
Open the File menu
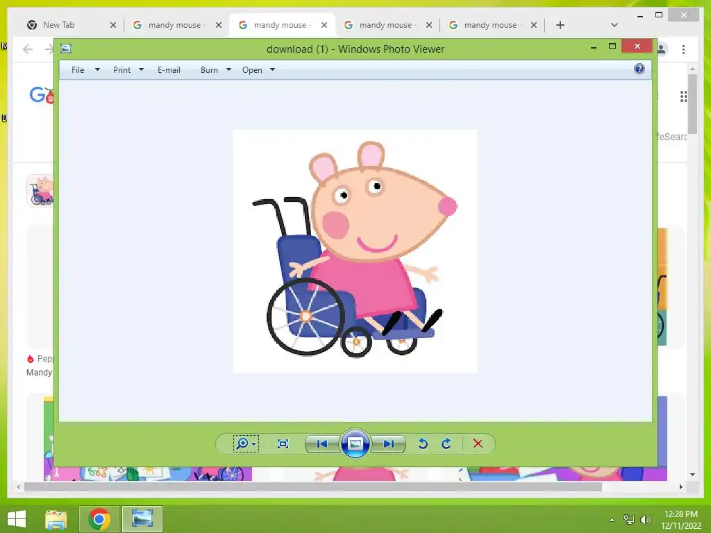pyautogui.click(x=78, y=70)
